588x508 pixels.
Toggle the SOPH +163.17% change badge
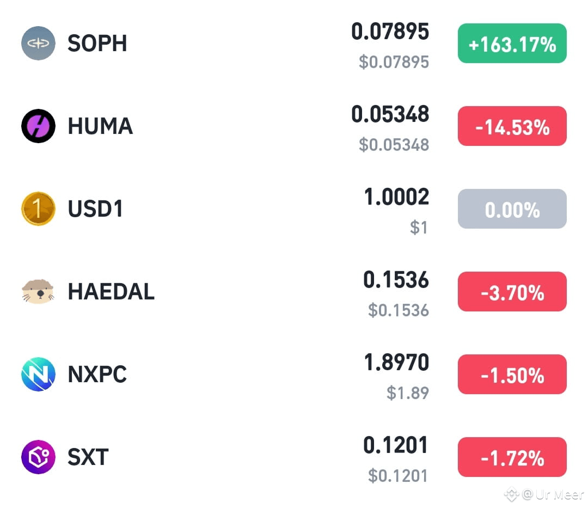click(512, 43)
